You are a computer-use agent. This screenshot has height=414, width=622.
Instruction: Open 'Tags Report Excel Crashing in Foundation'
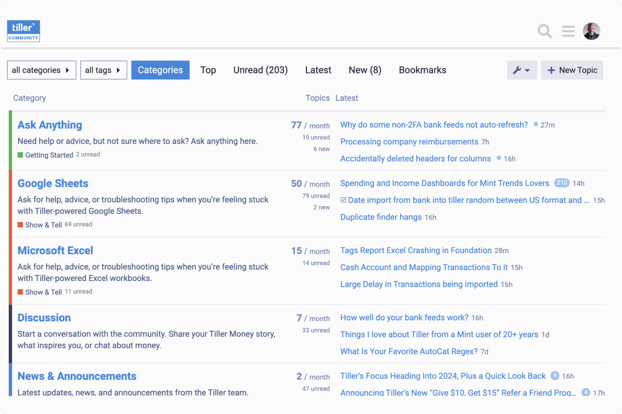(x=416, y=250)
